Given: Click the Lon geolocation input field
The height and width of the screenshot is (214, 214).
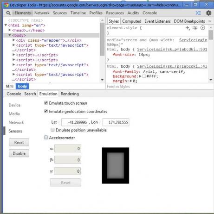Looking at the screenshot, I should 116,122.
